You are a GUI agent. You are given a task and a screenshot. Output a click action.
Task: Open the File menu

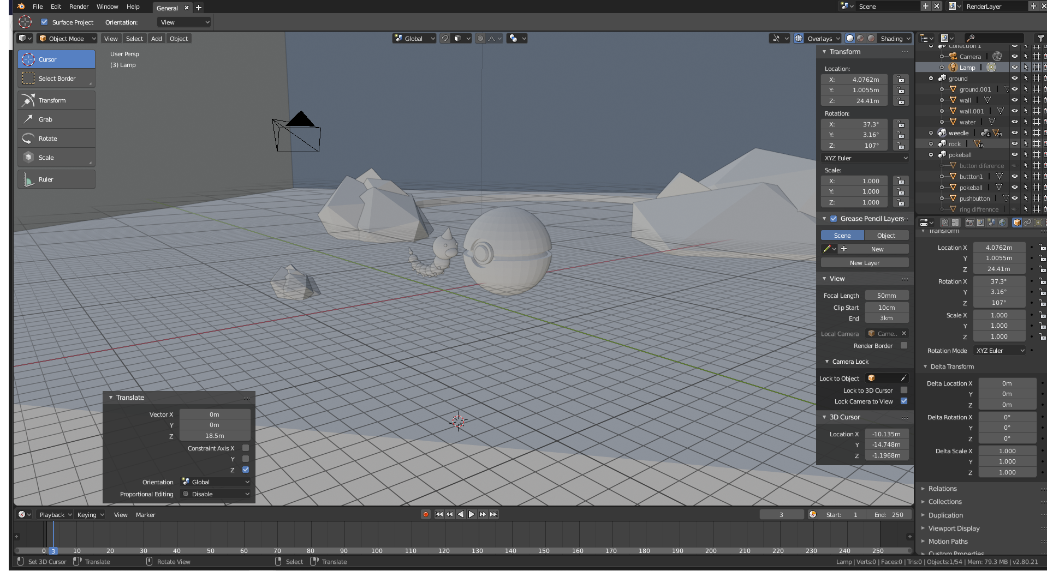[38, 7]
